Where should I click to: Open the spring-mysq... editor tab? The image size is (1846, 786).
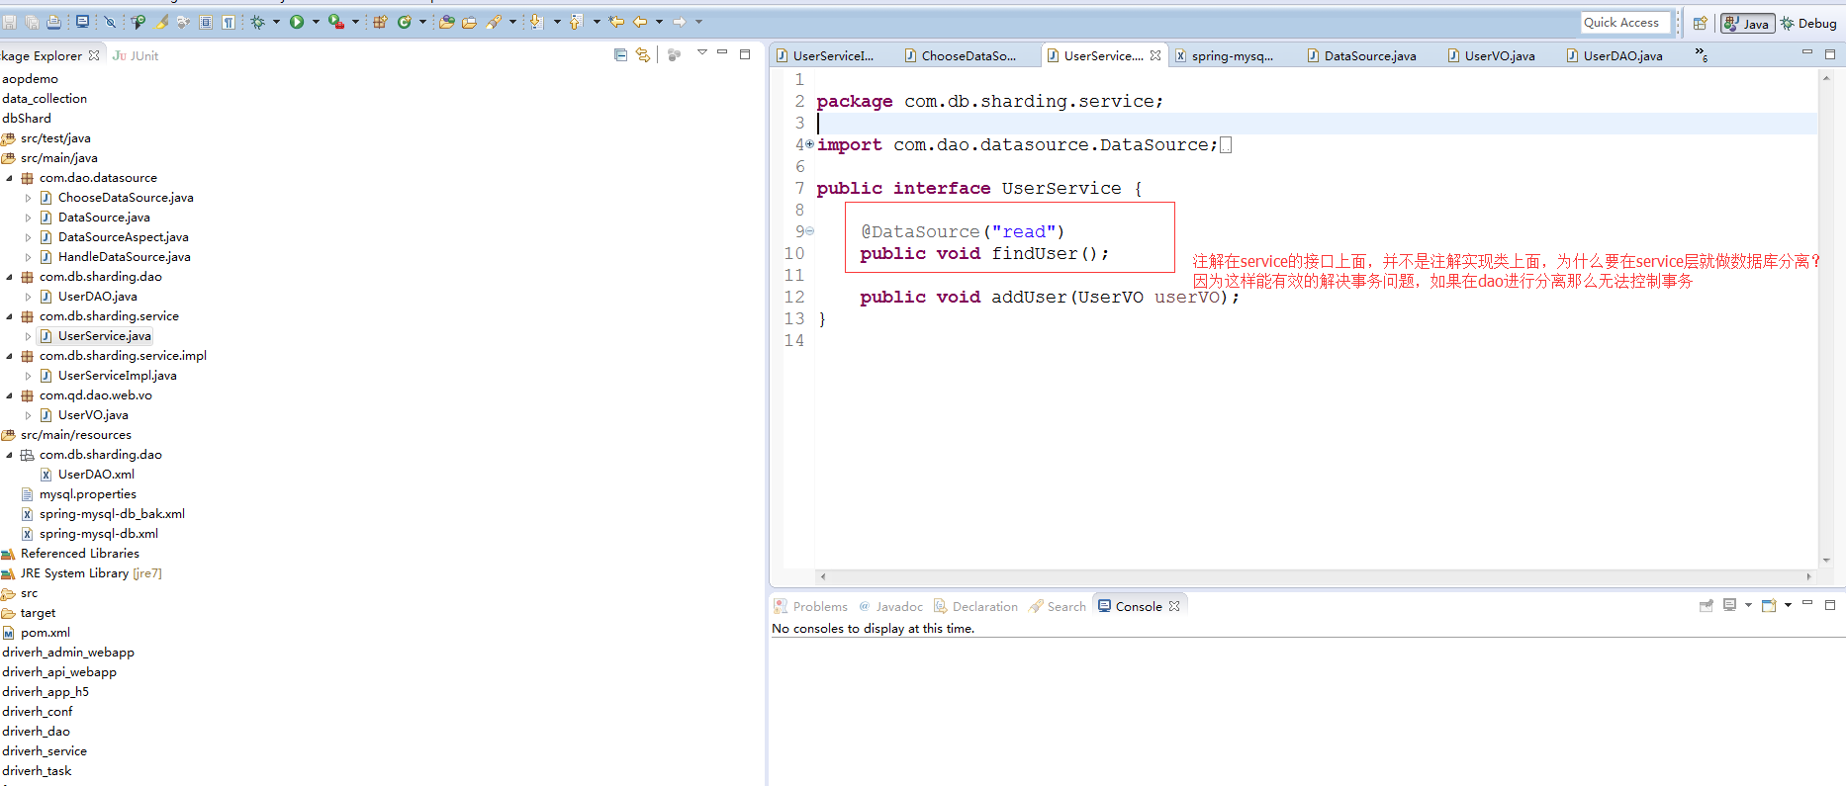pos(1225,55)
